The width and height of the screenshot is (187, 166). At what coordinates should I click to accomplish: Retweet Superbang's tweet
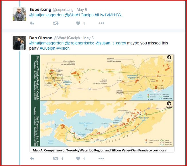[56, 23]
